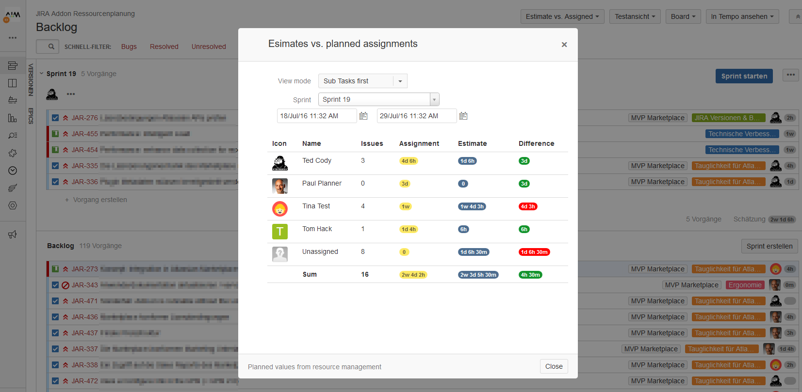Click the Difference column header
The width and height of the screenshot is (802, 392).
pyautogui.click(x=536, y=143)
